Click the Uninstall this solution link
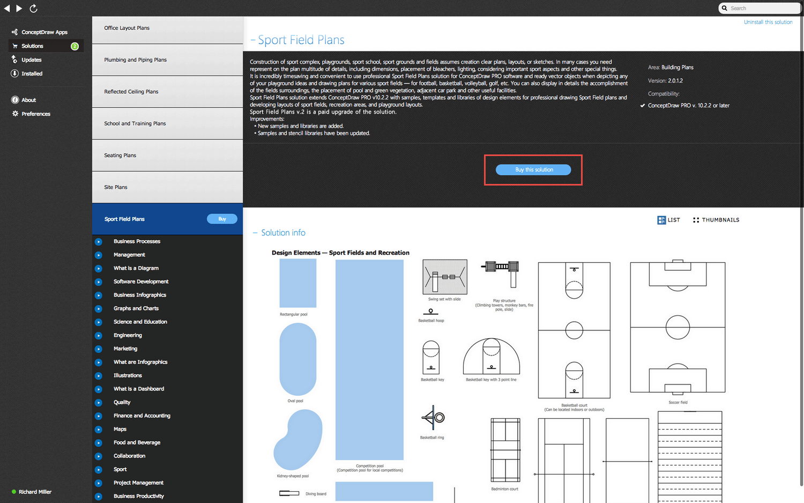Screen dimensions: 804x503 point(768,22)
